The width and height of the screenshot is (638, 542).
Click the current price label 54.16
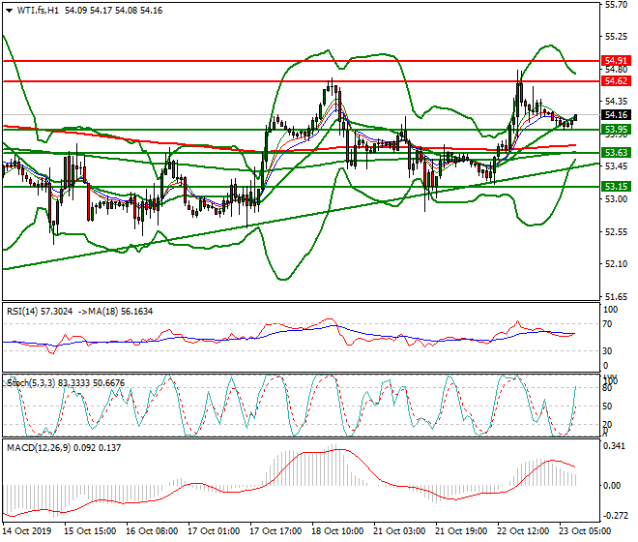pyautogui.click(x=616, y=115)
